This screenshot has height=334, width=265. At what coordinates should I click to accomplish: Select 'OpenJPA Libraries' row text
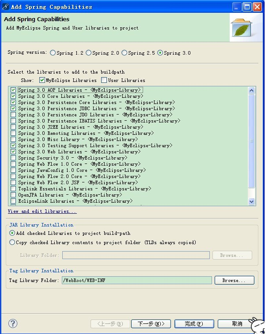coord(70,195)
